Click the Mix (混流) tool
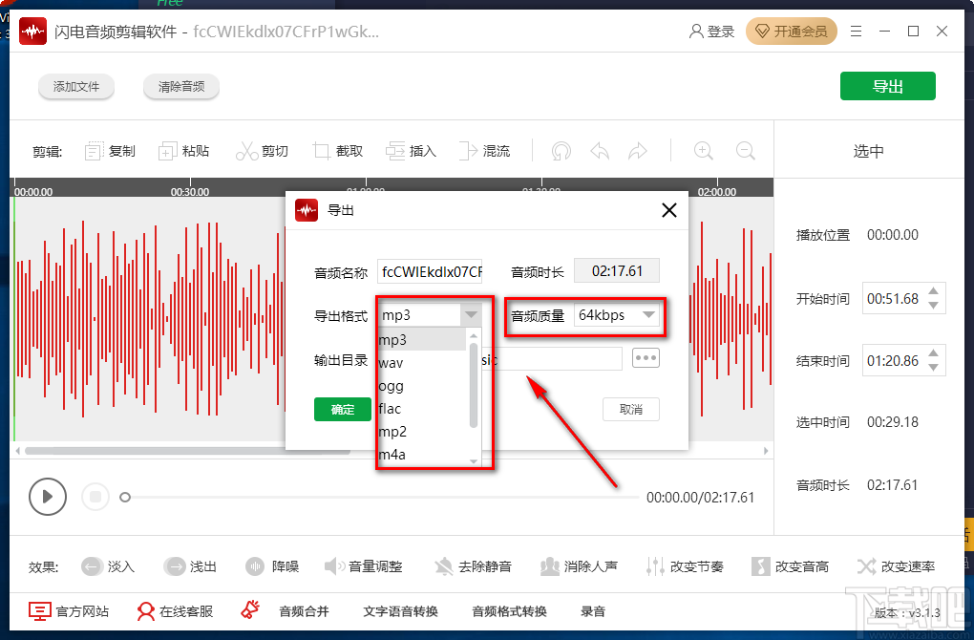The image size is (974, 640). point(484,151)
